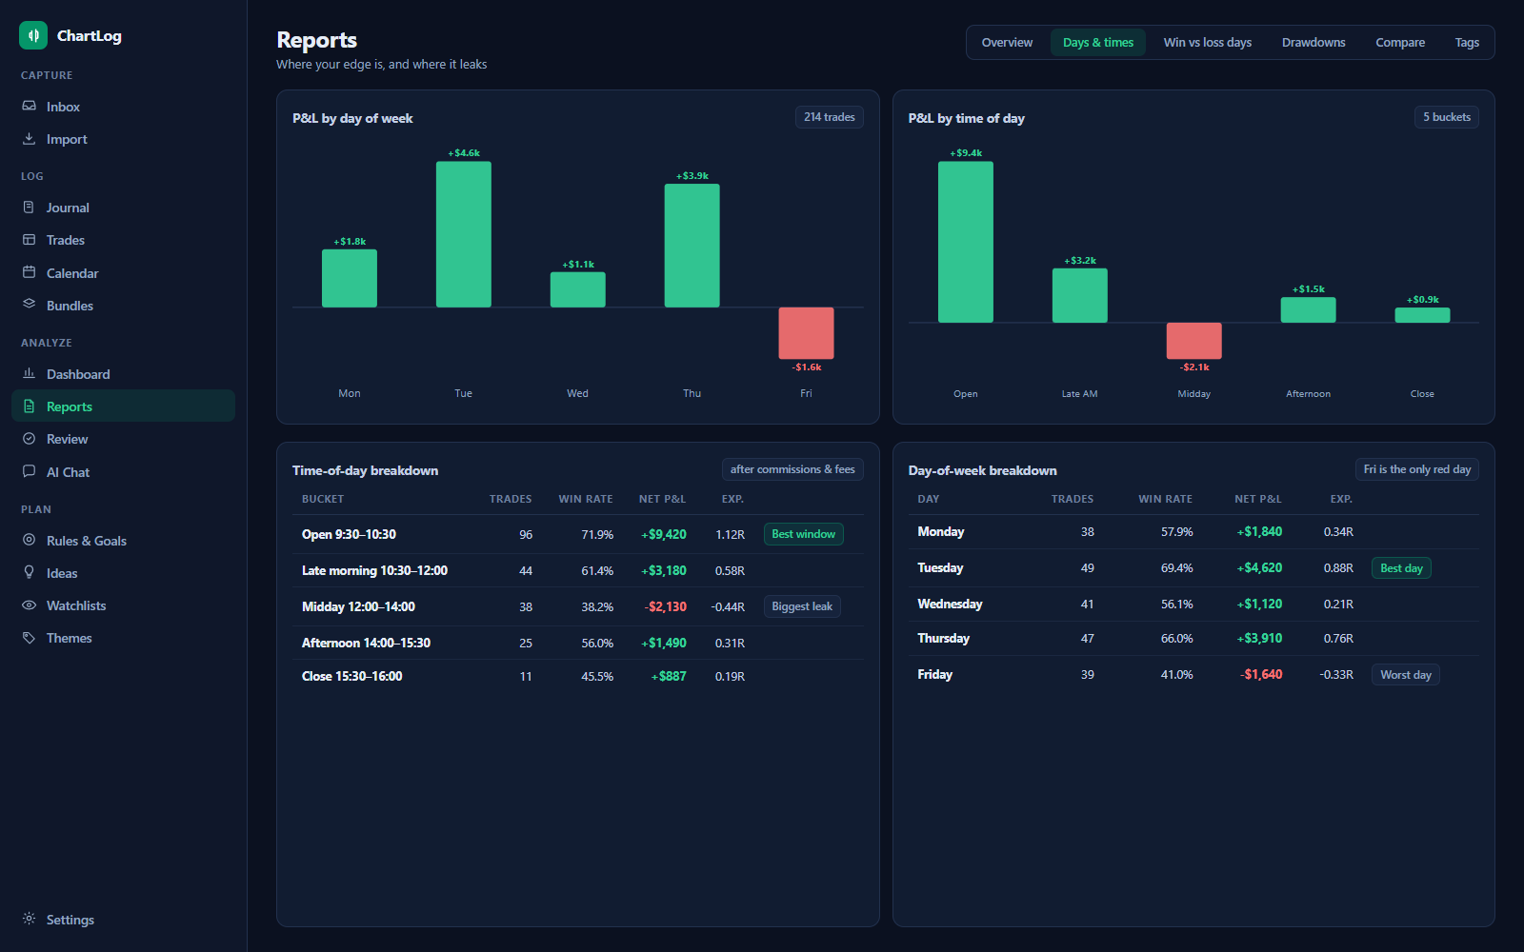Click the Import download icon

pyautogui.click(x=30, y=138)
